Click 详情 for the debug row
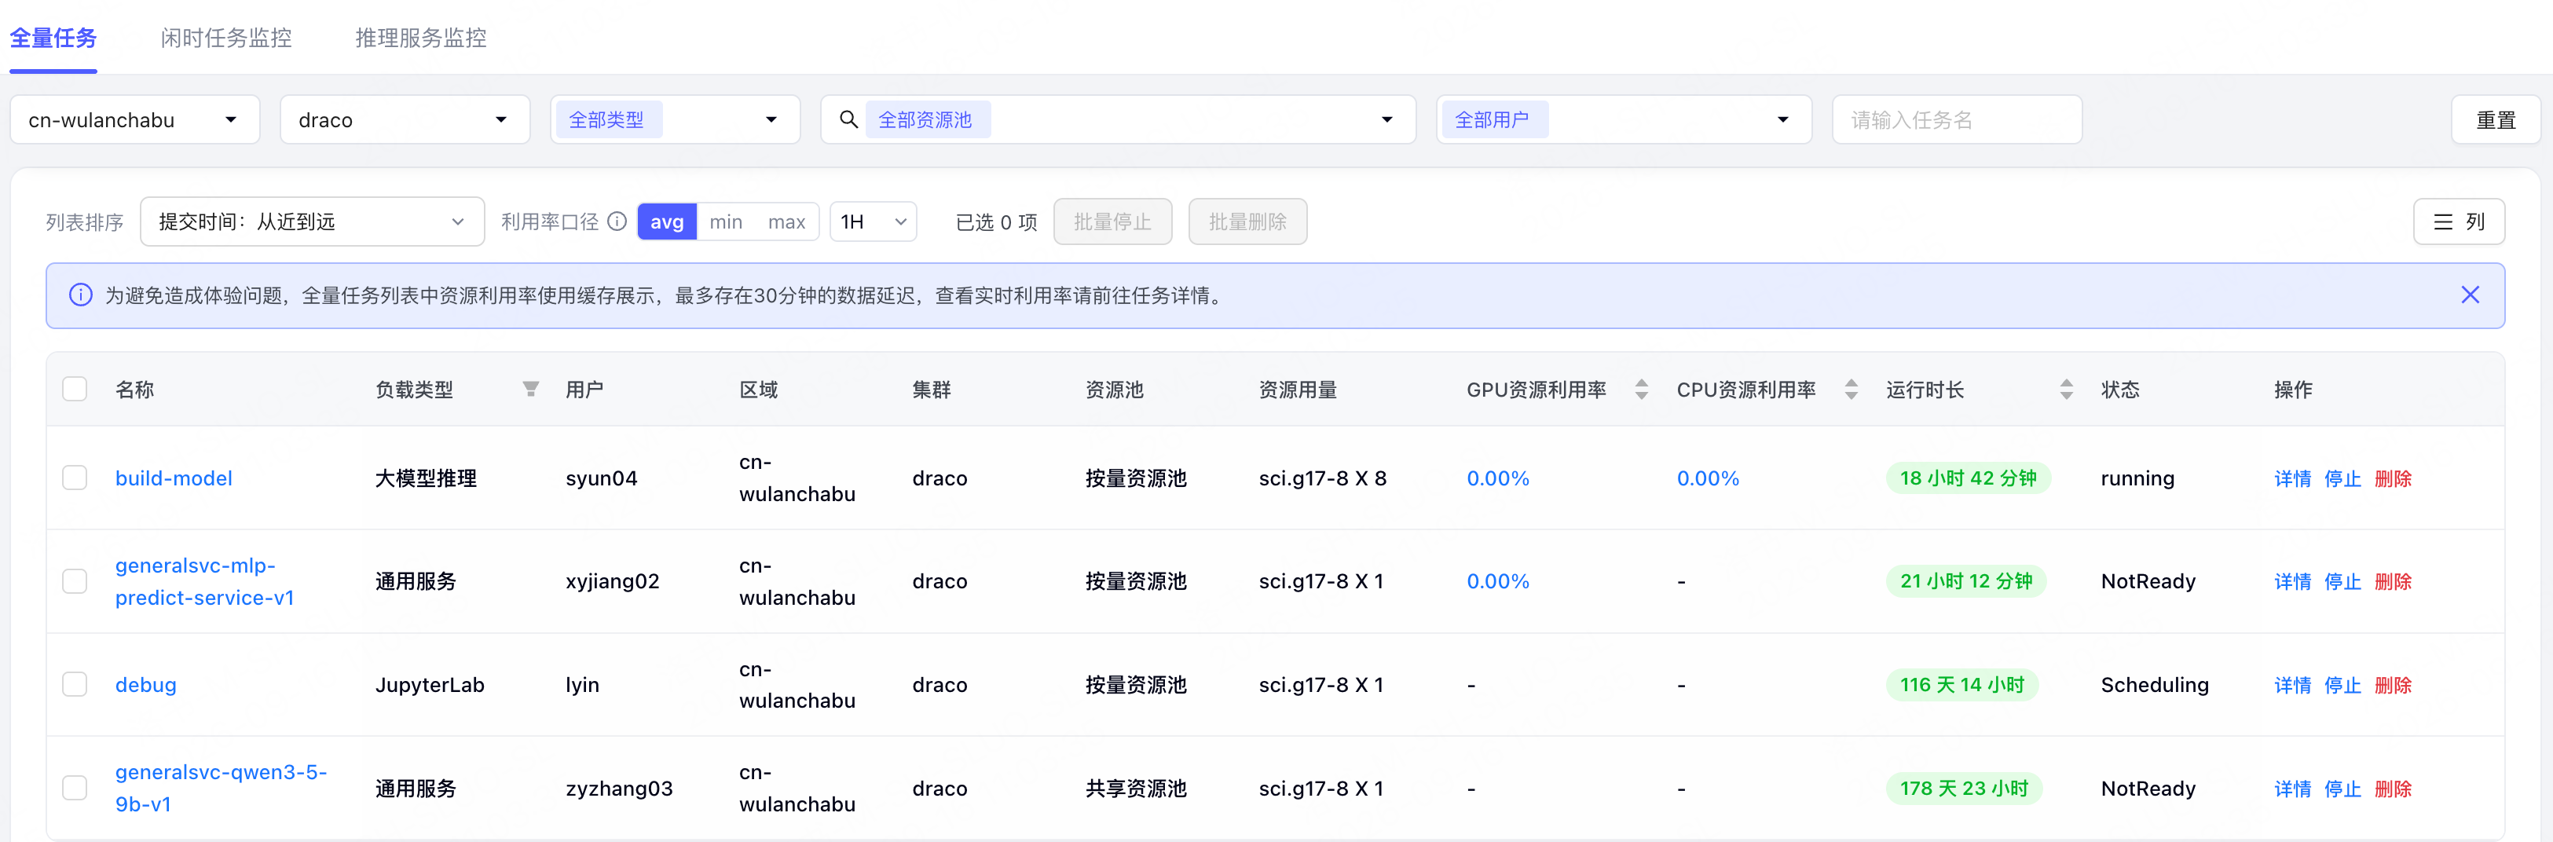This screenshot has height=842, width=2553. (x=2292, y=684)
